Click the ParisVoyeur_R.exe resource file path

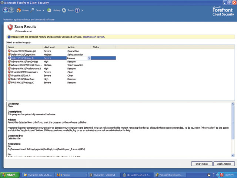(x=46, y=149)
